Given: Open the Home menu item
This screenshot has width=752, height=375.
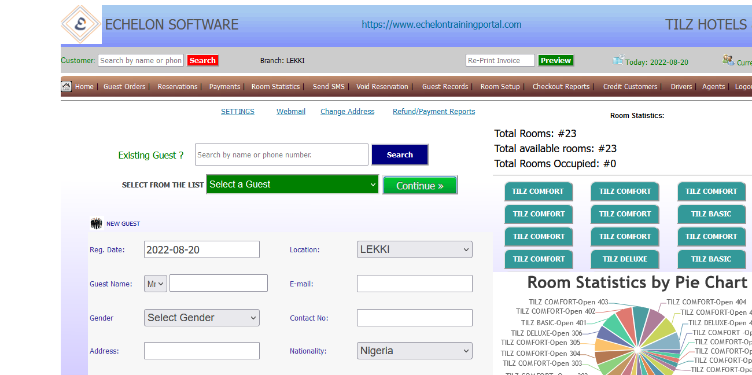Looking at the screenshot, I should 84,87.
